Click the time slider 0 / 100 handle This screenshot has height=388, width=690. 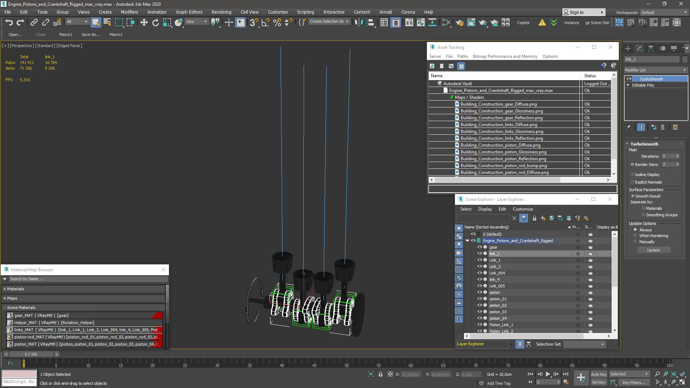tap(31, 354)
